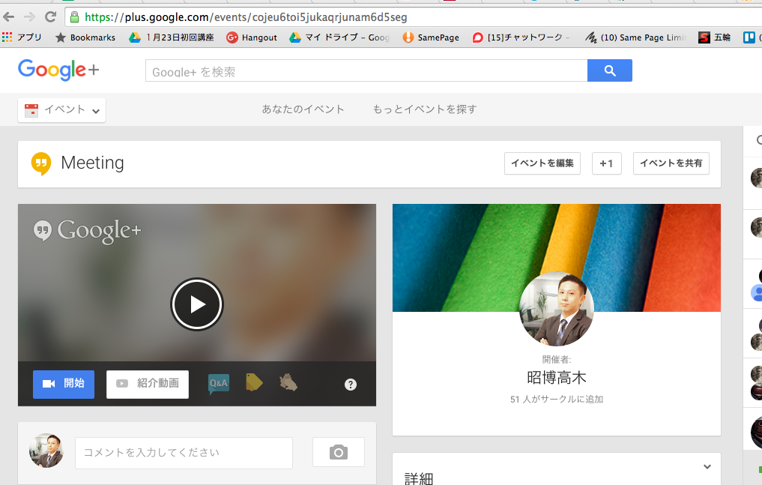Open the アプリ apps bookmark
Screen dimensions: 762x485
[22, 37]
